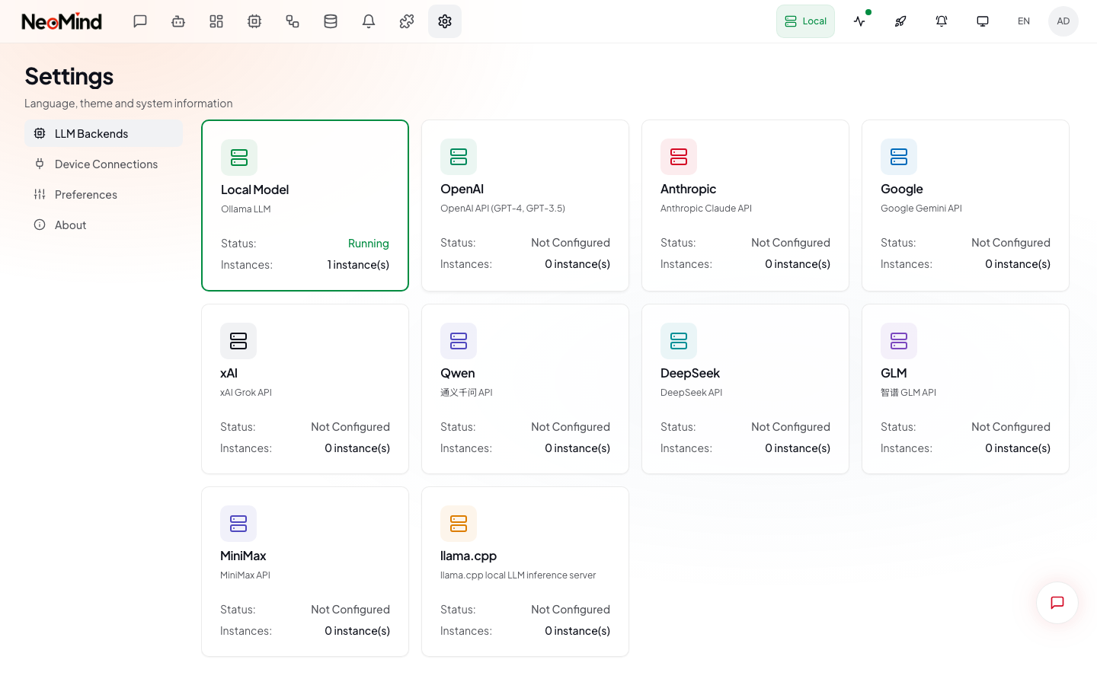Open the xAI backend card title
Screen dimensions: 1097x685
tap(229, 373)
